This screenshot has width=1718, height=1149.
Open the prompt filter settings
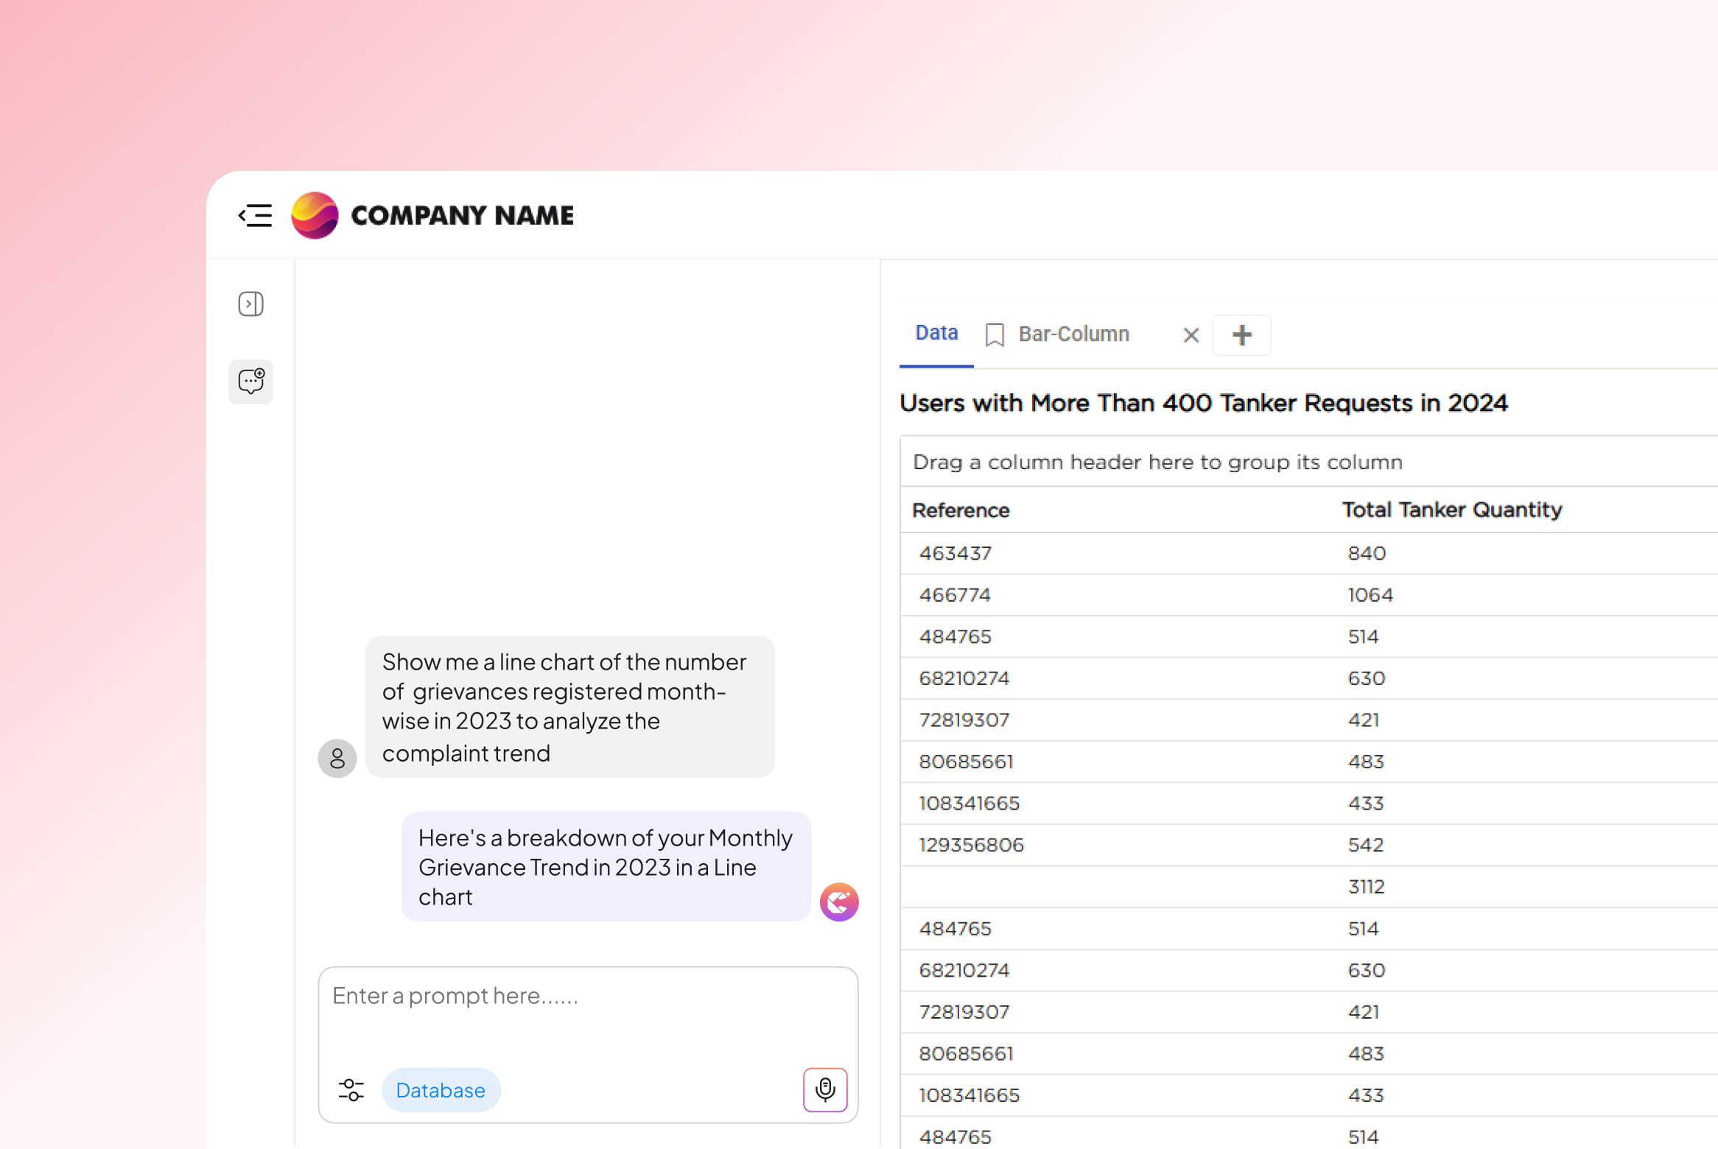(351, 1090)
